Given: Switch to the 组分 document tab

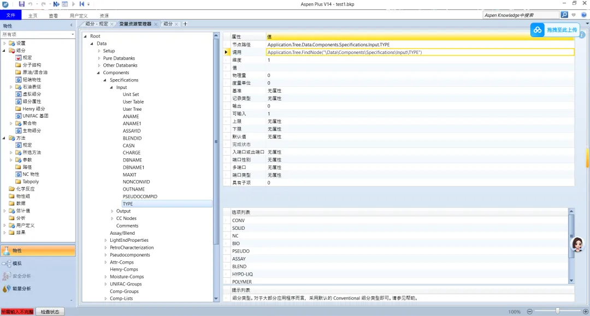Looking at the screenshot, I should pyautogui.click(x=168, y=23).
